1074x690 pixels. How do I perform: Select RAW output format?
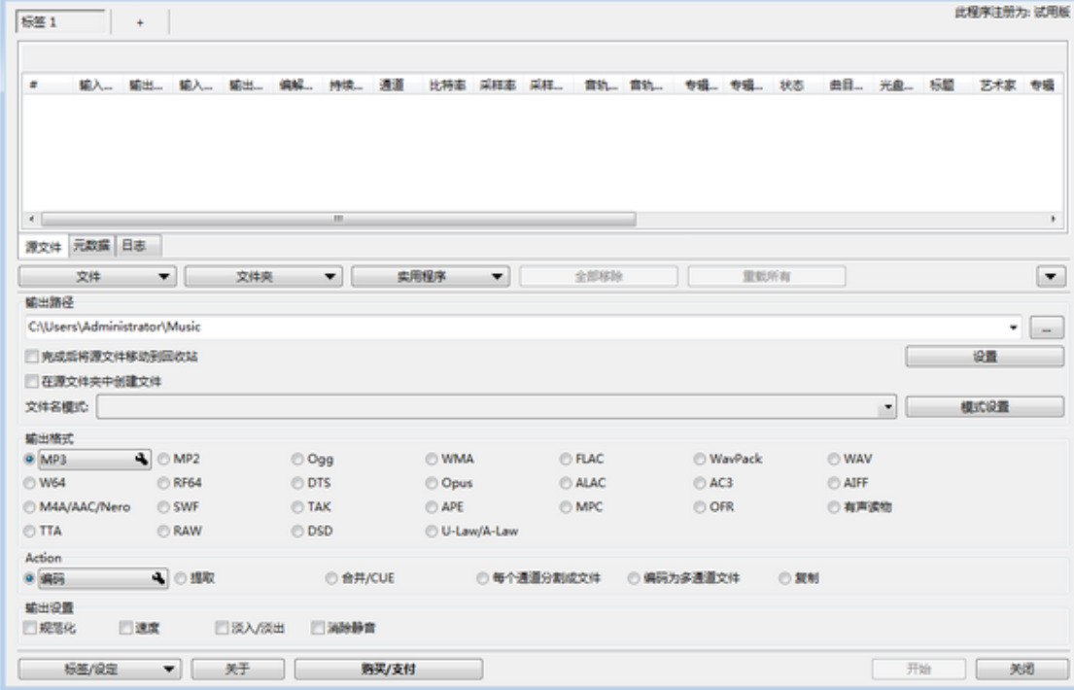(163, 531)
